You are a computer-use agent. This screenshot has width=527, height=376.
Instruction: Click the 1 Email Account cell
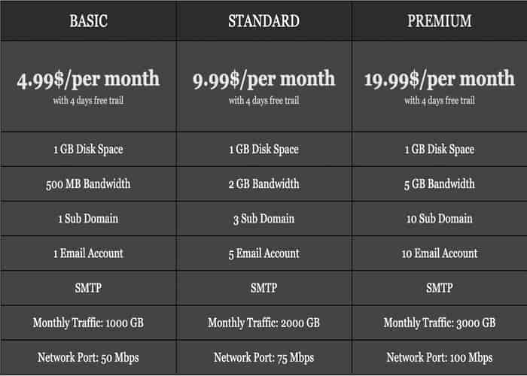coord(88,253)
